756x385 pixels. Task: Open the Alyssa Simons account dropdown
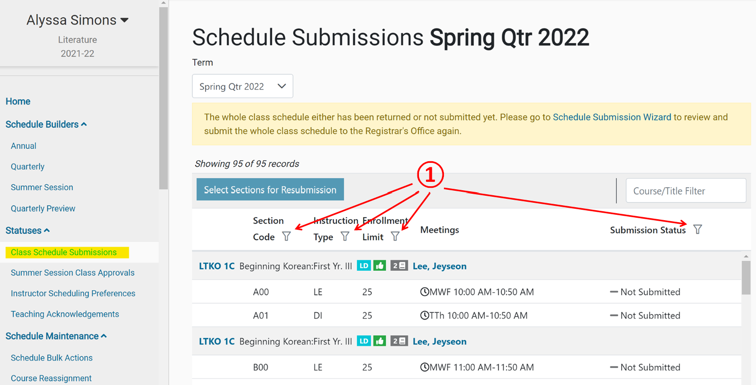pos(77,19)
